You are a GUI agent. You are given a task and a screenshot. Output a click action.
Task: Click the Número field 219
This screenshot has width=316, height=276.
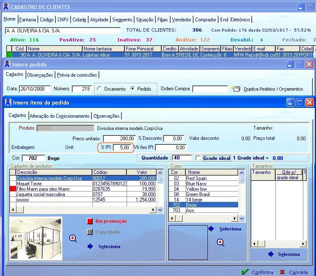[82, 89]
